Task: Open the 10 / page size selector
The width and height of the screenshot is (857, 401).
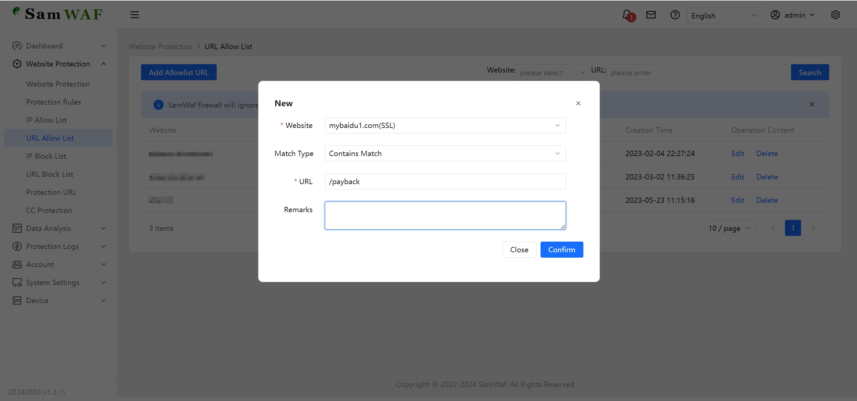Action: [729, 228]
